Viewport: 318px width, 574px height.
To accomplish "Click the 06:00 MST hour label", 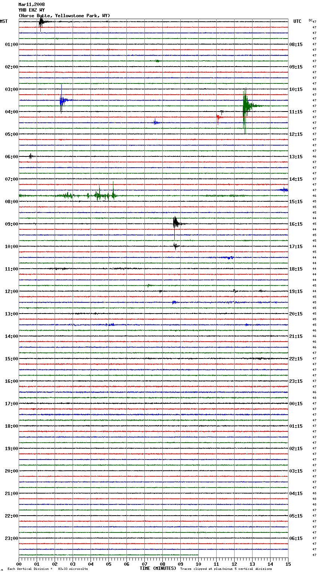I will pos(12,157).
